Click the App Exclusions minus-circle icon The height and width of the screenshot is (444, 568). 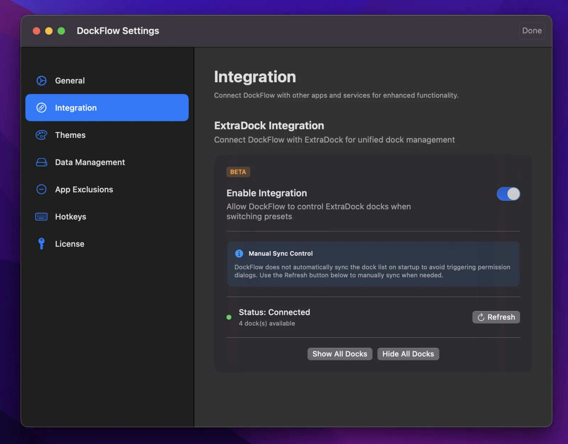[x=42, y=189]
